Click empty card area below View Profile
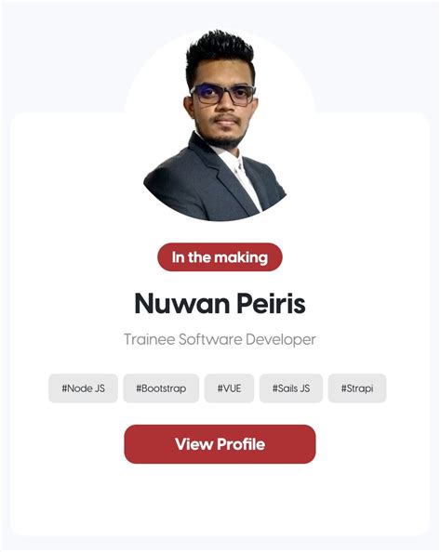Screen dimensions: 441x552 [220, 500]
